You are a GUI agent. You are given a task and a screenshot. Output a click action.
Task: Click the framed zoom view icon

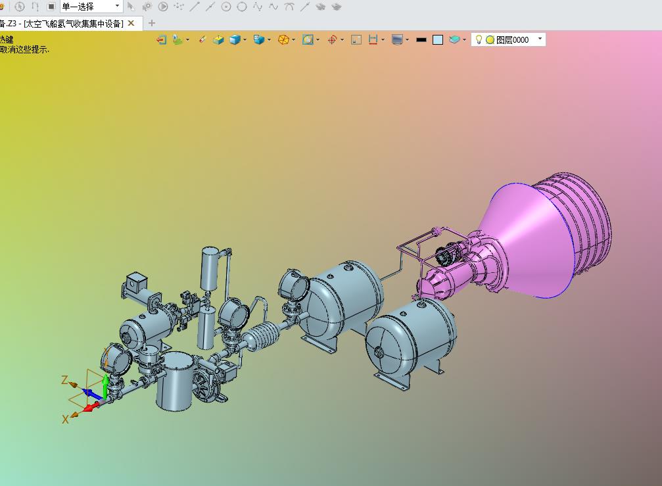click(x=308, y=39)
